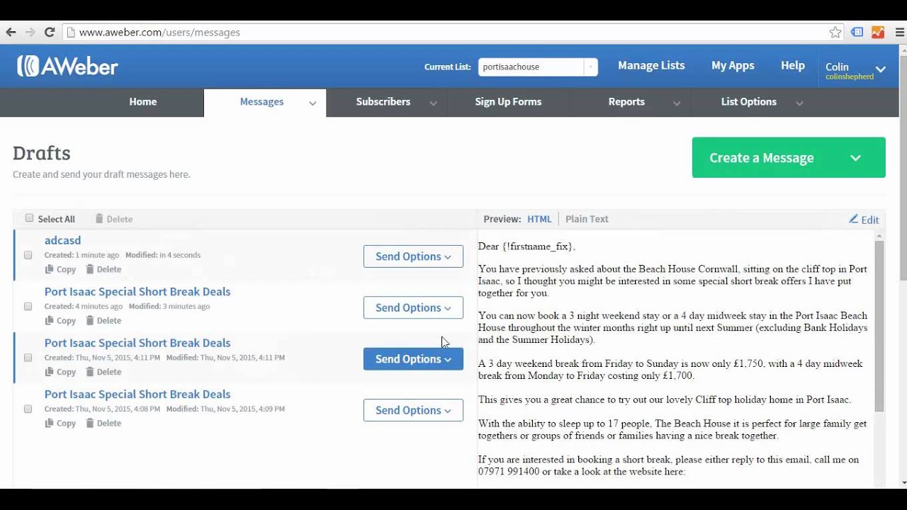
Task: Open highlighted Send Options for 4:11 PM draft
Action: 413,359
